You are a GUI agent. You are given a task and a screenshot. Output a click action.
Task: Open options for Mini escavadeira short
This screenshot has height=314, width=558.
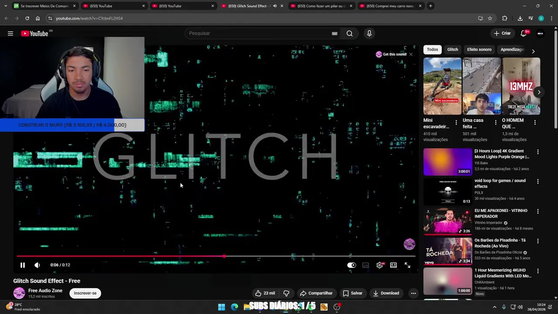pyautogui.click(x=456, y=123)
